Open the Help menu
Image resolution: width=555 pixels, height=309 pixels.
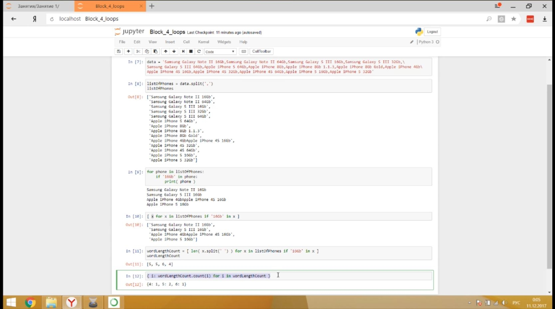243,42
